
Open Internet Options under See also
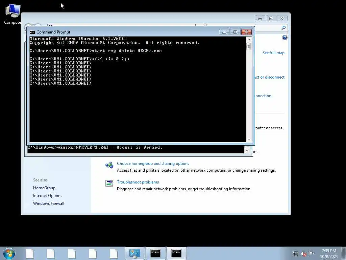[47, 195]
